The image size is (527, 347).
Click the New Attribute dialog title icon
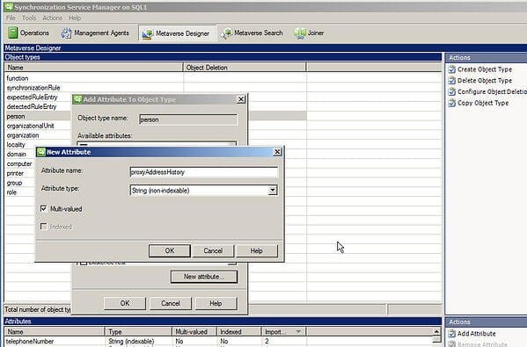pyautogui.click(x=41, y=152)
